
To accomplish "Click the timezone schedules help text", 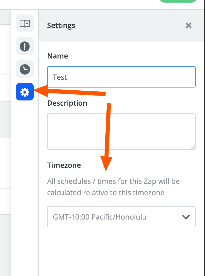I will [113, 187].
